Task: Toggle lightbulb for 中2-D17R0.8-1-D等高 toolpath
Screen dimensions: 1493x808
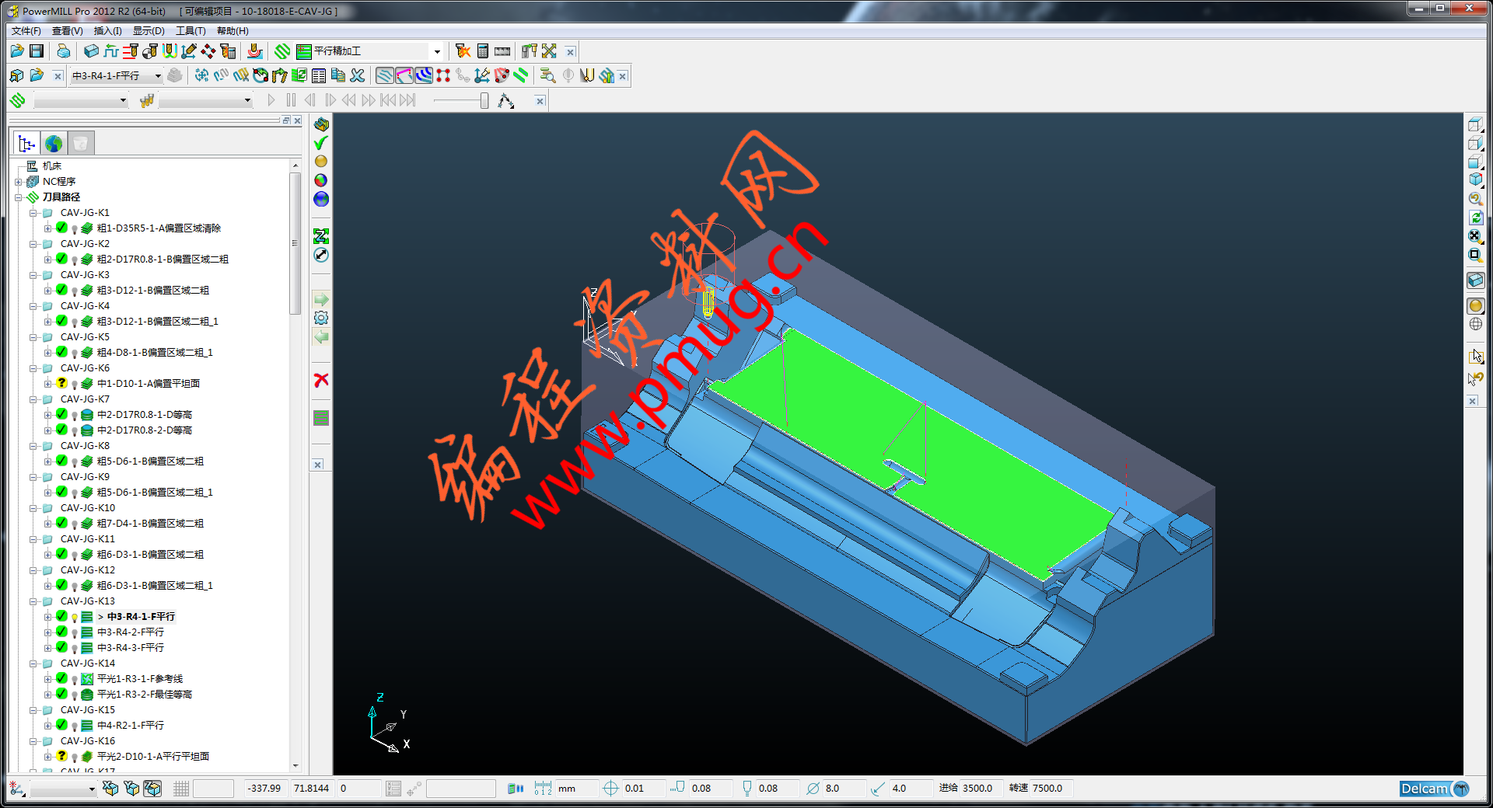Action: pyautogui.click(x=75, y=416)
